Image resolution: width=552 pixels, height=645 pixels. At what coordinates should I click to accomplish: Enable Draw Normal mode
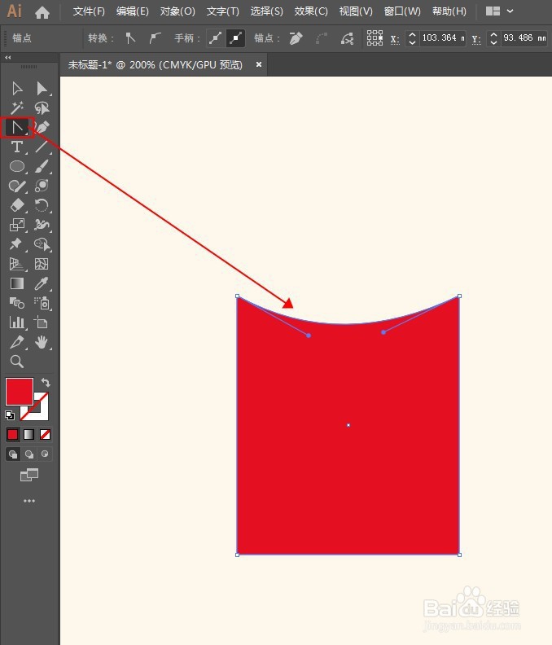click(x=13, y=454)
